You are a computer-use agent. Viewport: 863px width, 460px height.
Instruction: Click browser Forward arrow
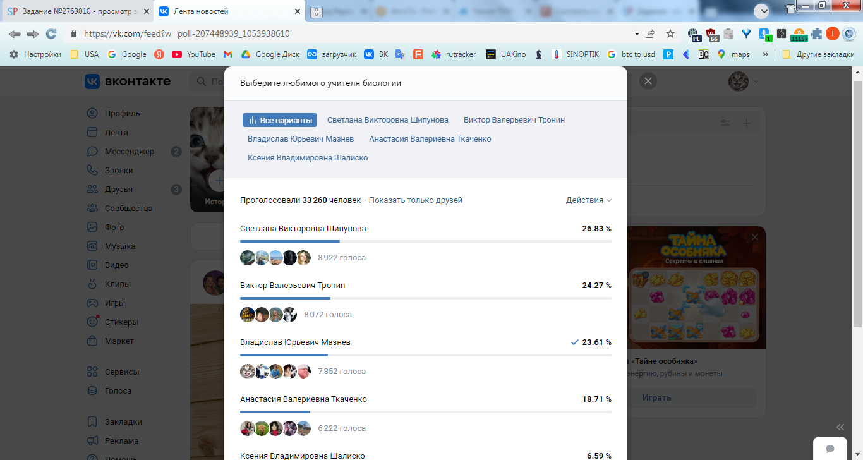33,34
